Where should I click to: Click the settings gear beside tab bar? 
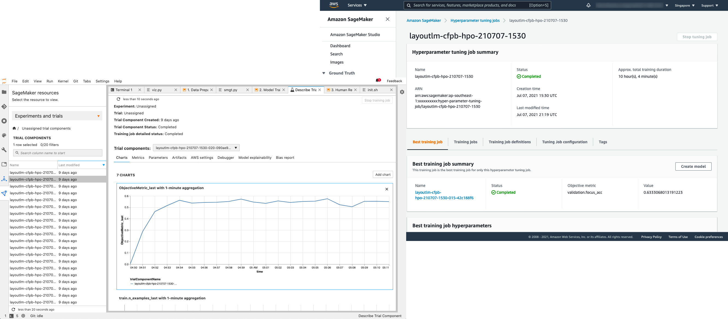click(x=402, y=92)
